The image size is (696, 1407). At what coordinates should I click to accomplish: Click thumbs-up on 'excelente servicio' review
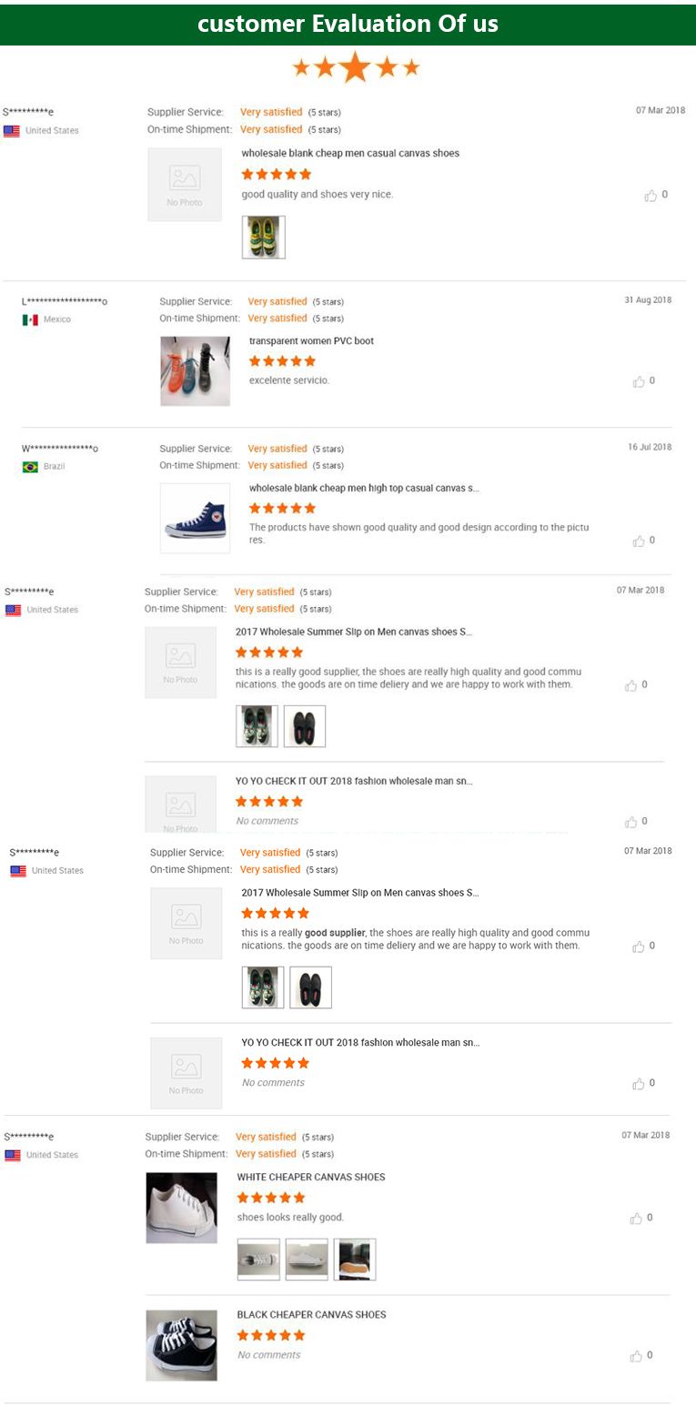pos(639,381)
